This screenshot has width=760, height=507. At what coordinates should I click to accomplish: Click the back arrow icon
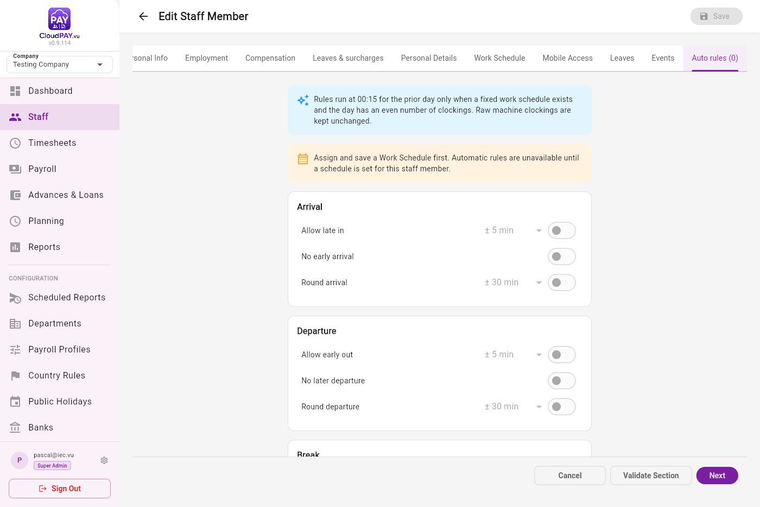143,16
